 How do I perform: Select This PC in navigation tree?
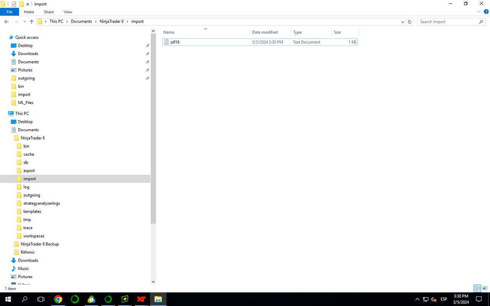22,114
